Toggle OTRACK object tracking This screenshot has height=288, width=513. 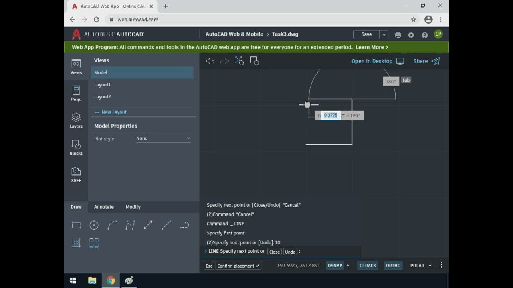(x=368, y=266)
